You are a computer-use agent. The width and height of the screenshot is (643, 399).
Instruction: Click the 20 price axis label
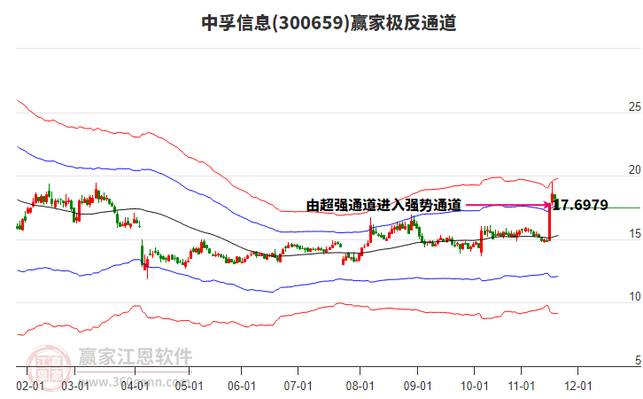click(x=634, y=169)
